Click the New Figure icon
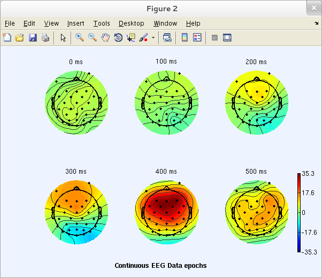322x278 pixels. (x=7, y=37)
